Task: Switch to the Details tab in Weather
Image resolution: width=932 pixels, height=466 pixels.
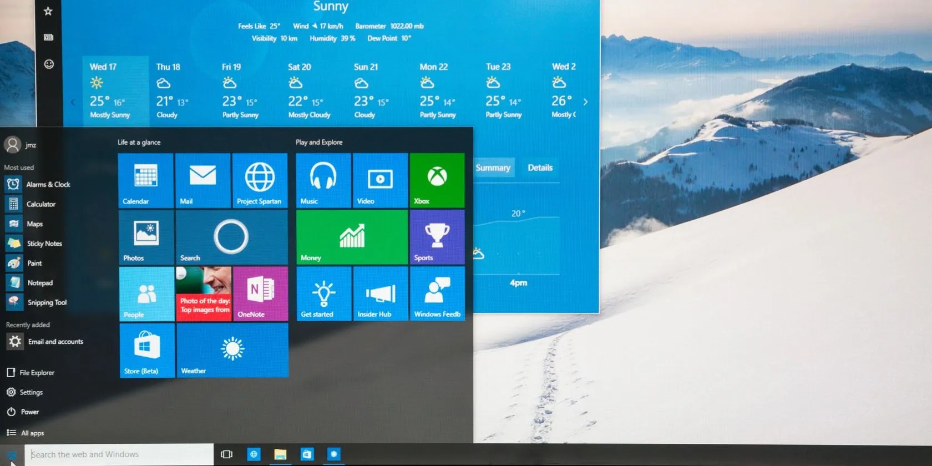Action: tap(540, 168)
